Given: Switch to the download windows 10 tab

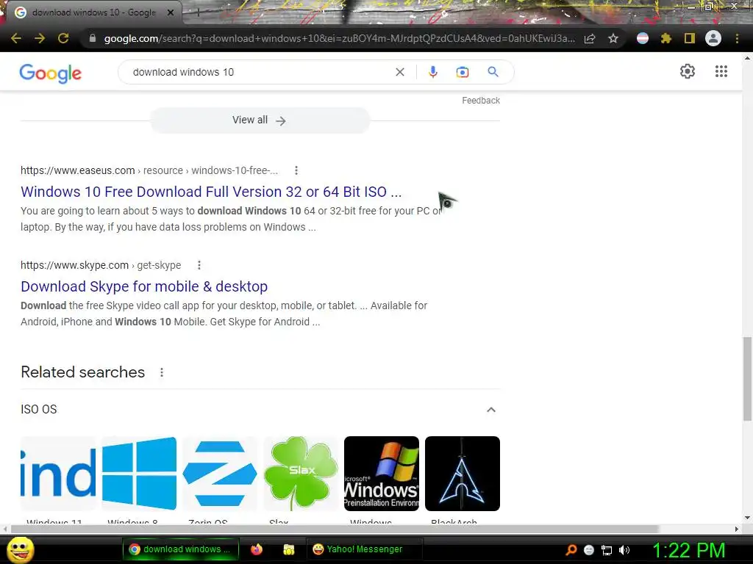Looking at the screenshot, I should click(94, 12).
